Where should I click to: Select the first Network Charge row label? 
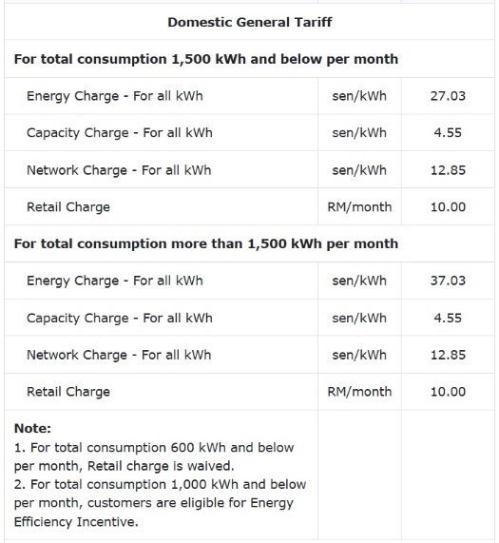click(x=119, y=170)
